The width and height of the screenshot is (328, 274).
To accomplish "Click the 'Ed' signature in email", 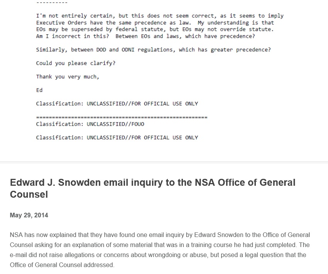I will pos(39,90).
